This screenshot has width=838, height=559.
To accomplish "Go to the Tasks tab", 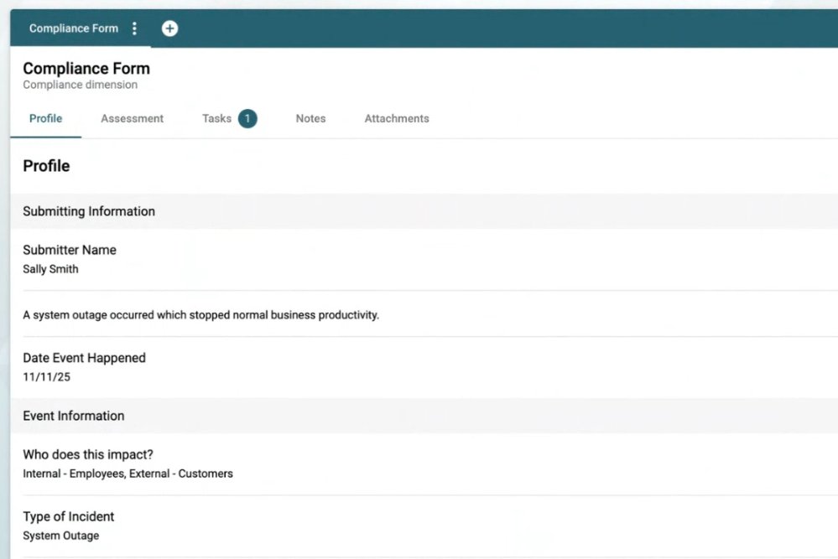I will 216,119.
